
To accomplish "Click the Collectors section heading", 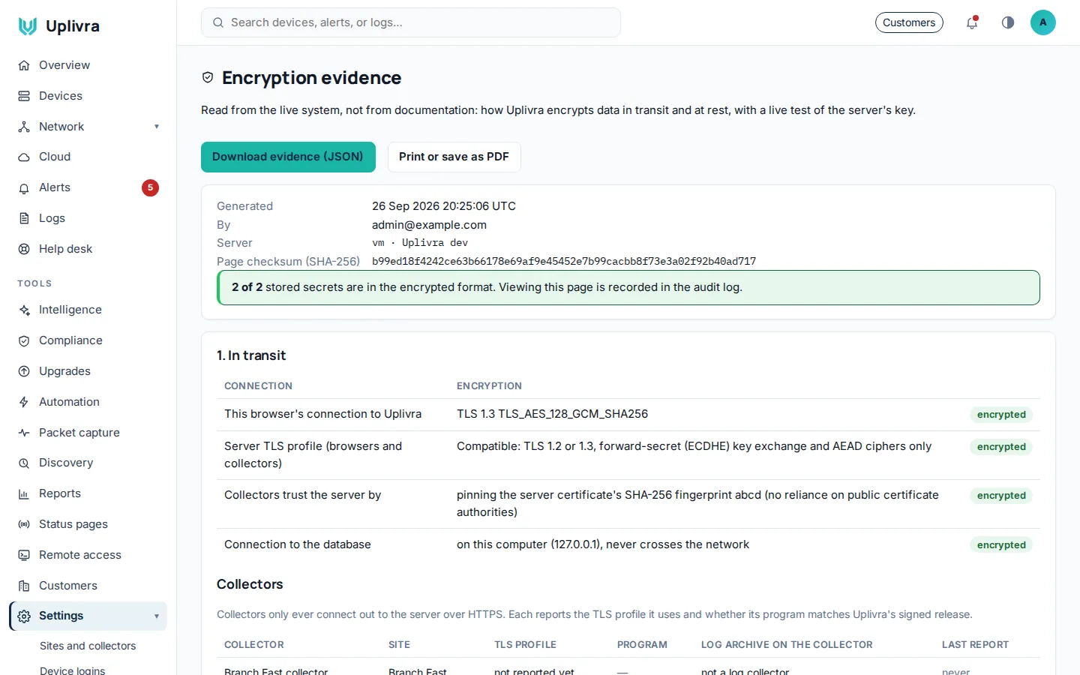I will click(250, 584).
